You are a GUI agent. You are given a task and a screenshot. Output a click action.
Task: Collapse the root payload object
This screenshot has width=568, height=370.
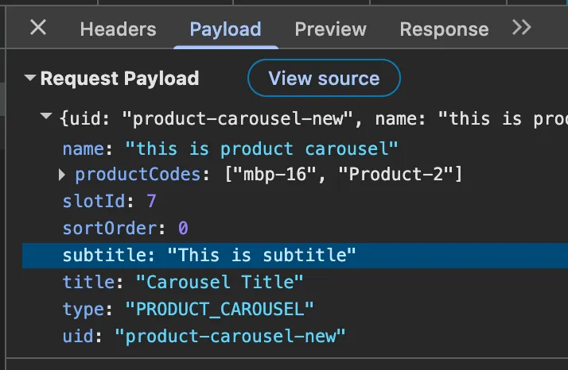46,116
